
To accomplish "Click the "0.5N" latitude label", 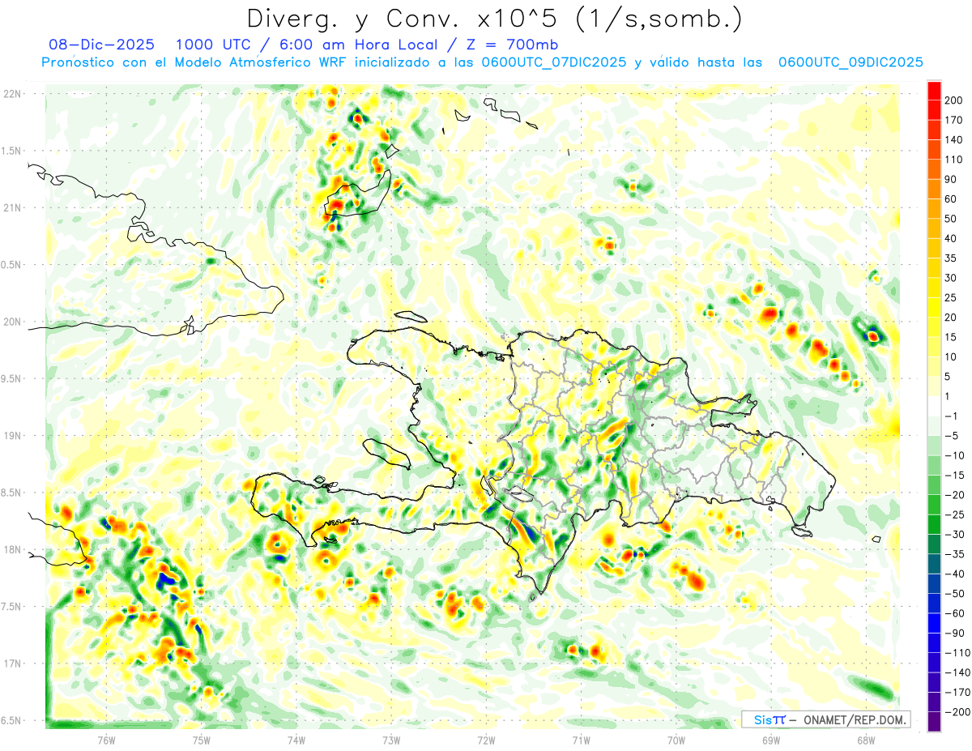I will [12, 265].
